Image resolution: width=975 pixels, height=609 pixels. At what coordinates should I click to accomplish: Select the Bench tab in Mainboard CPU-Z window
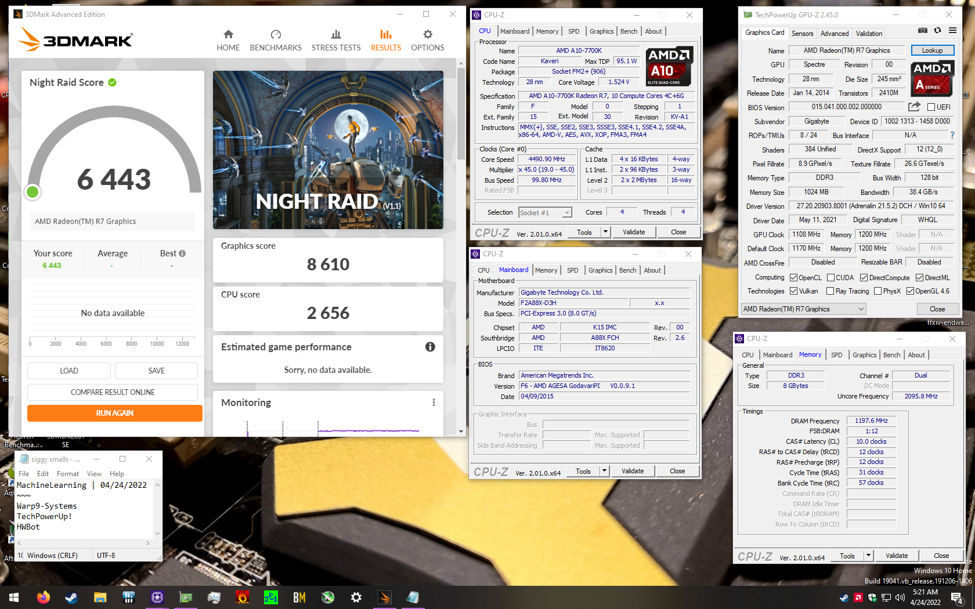[x=627, y=270]
